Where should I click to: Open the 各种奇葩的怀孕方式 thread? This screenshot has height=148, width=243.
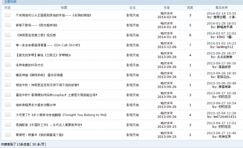pos(30,65)
